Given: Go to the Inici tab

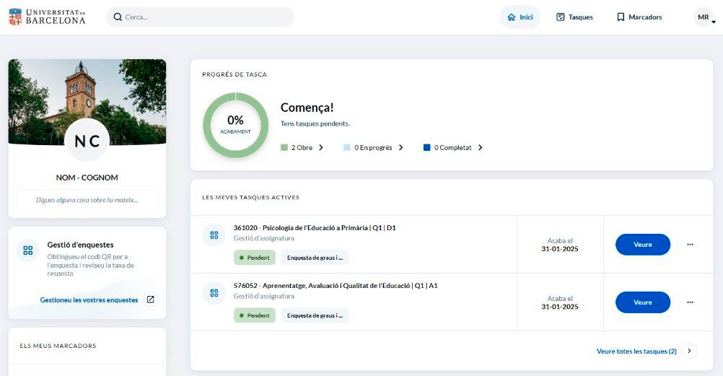Looking at the screenshot, I should tap(520, 17).
